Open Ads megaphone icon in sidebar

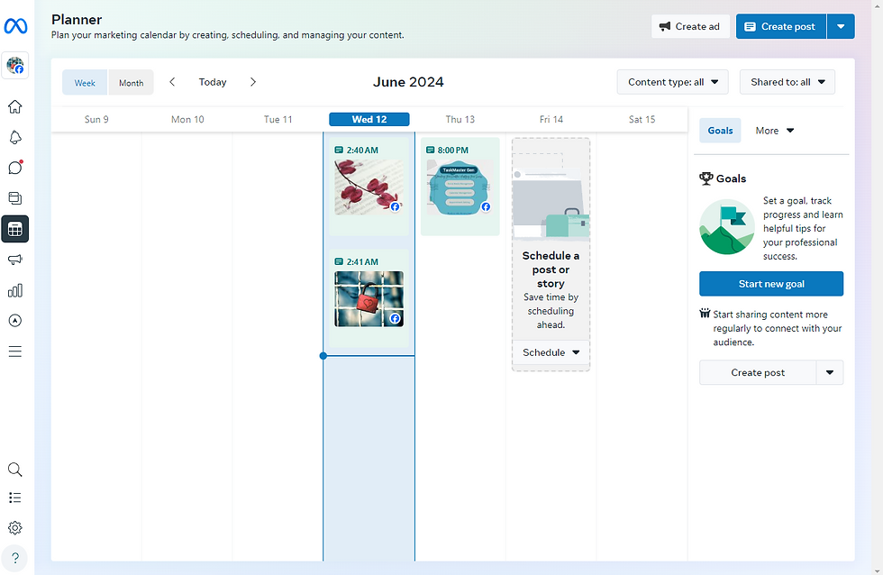click(15, 260)
